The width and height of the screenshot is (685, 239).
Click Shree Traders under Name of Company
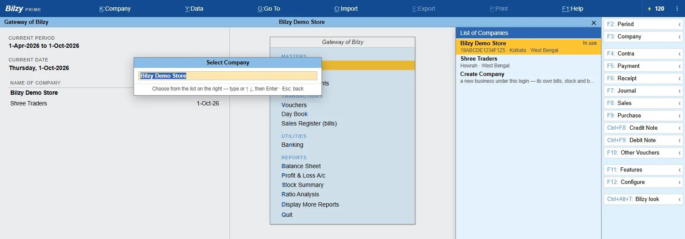(x=29, y=103)
